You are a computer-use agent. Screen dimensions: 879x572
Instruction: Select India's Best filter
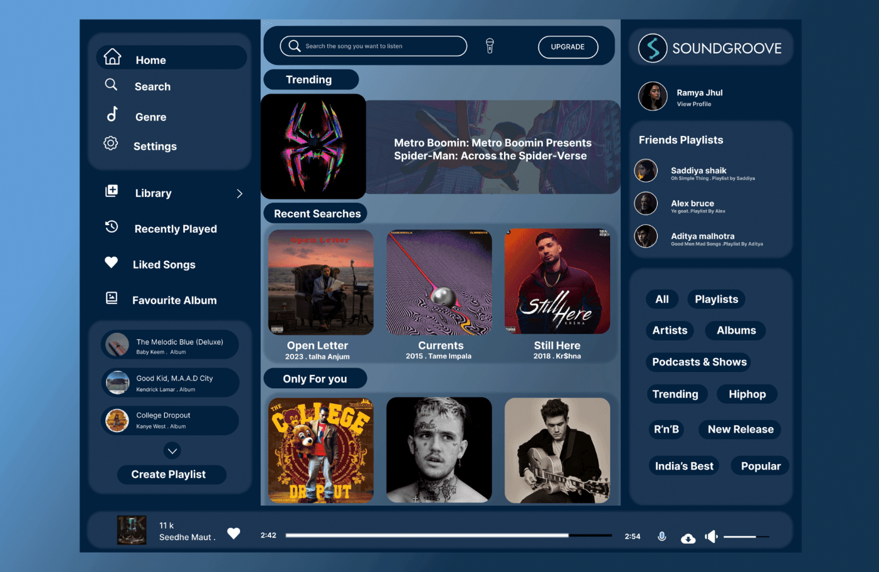[x=684, y=466]
